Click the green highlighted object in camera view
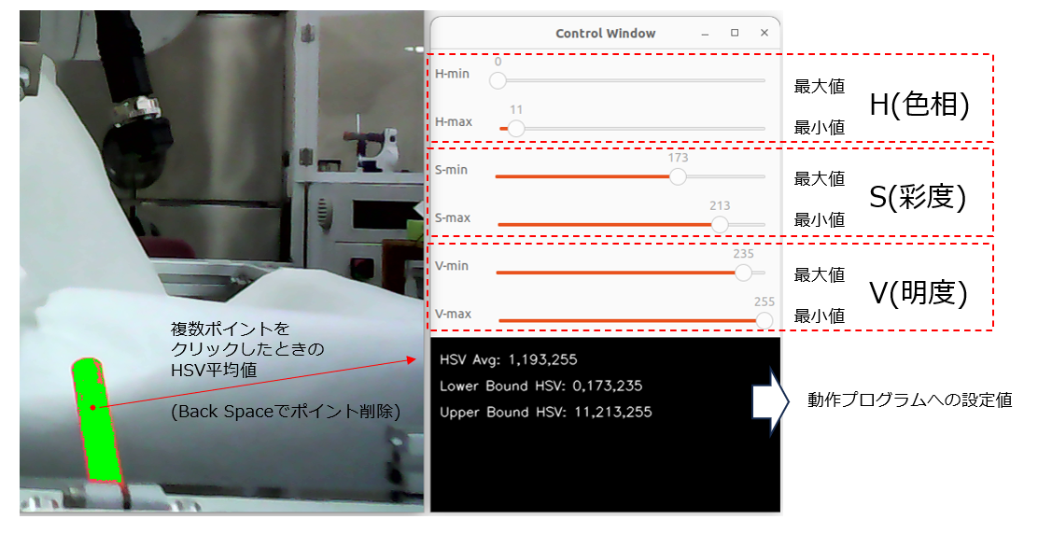The height and width of the screenshot is (533, 1052). pos(97,421)
